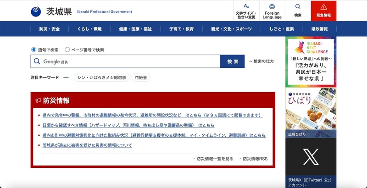Open the red 緊急情報 emergency alert

click(323, 11)
